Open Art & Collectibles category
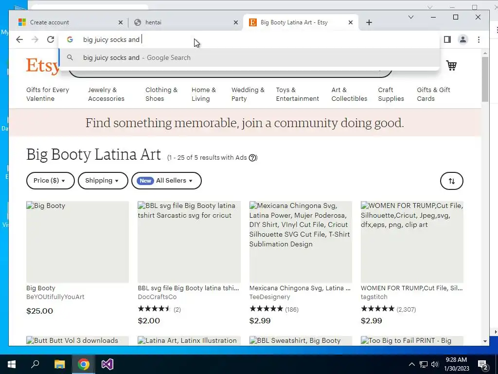Viewport: 498px width, 374px height. point(349,94)
